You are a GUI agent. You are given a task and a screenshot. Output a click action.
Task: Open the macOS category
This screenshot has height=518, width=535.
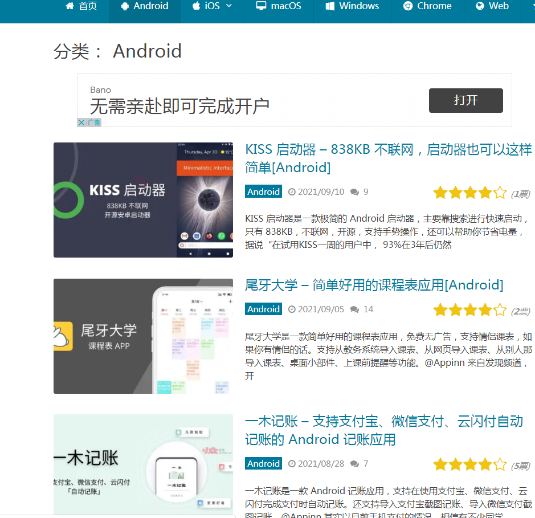click(279, 6)
